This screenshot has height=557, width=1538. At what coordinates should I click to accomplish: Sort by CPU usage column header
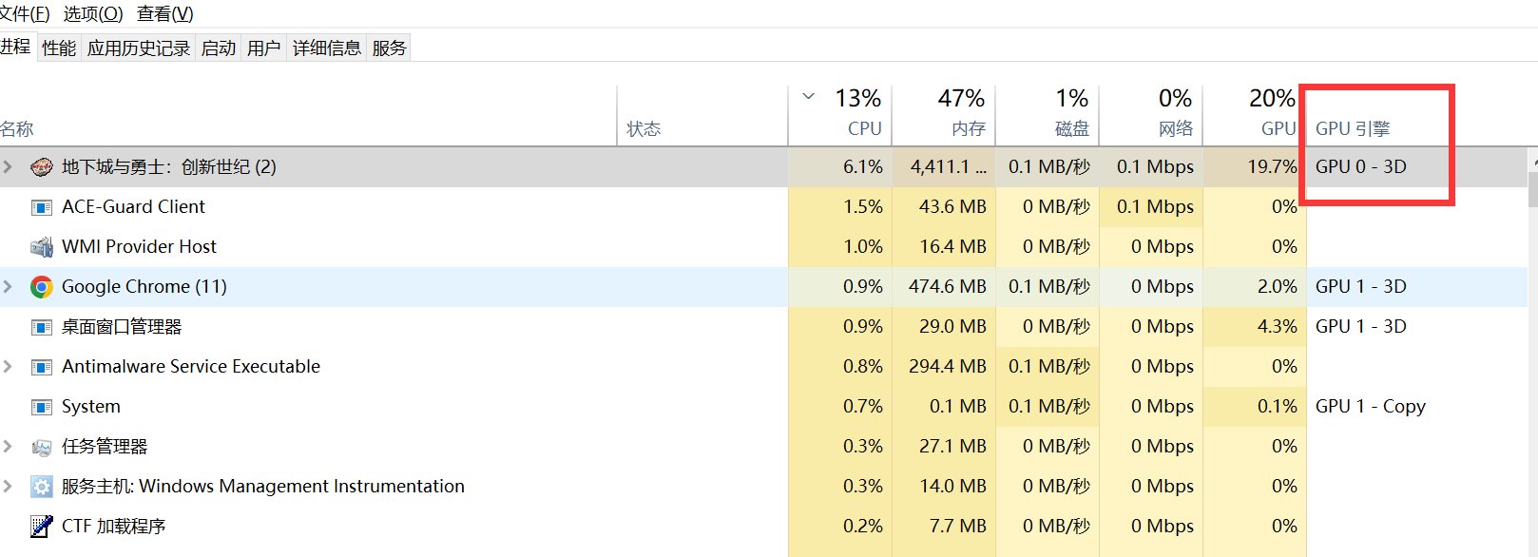(840, 116)
